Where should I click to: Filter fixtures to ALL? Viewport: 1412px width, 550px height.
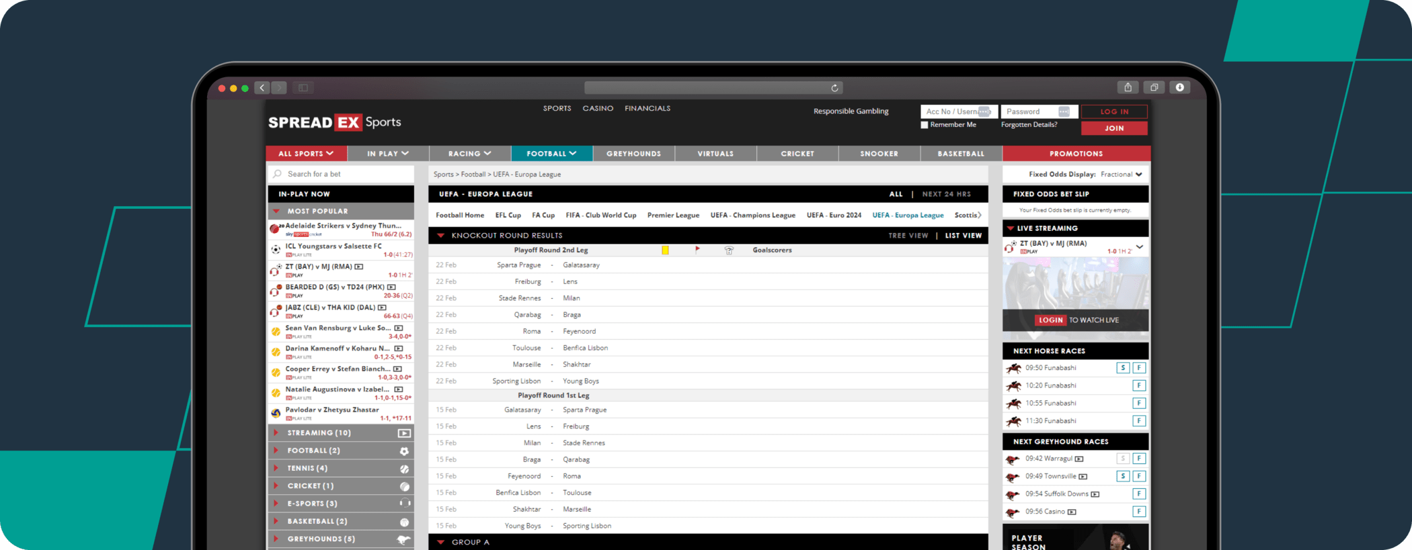click(x=896, y=194)
